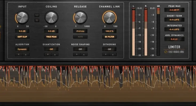Click the GR gain reduction meter

click(158, 32)
